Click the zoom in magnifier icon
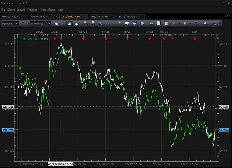The width and height of the screenshot is (232, 168). [x=85, y=23]
